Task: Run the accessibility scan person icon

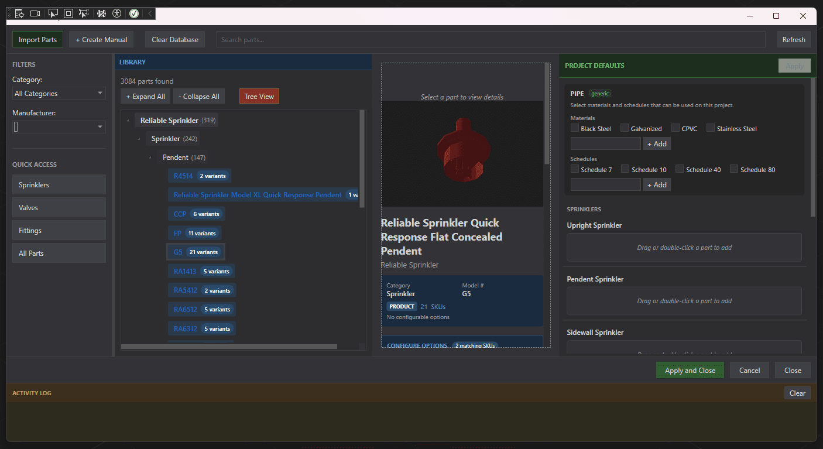Action: coord(117,13)
